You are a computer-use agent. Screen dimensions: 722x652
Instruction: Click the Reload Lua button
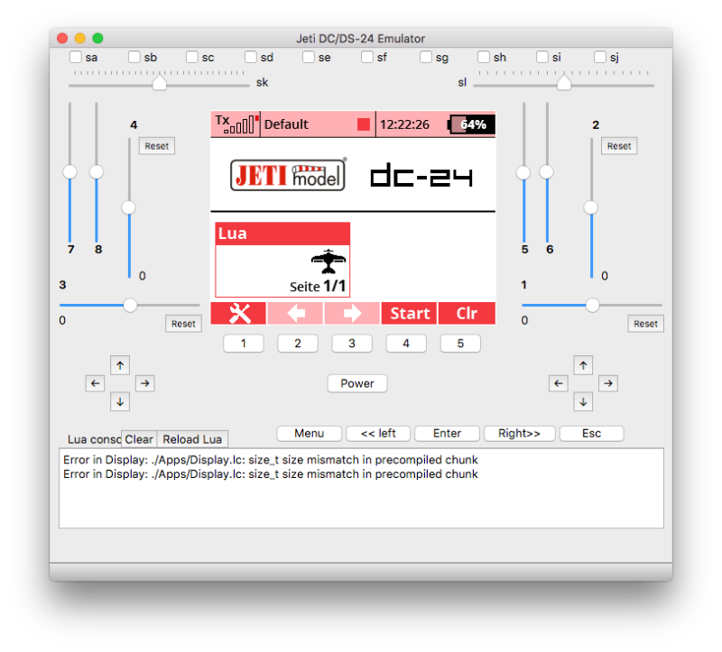[x=192, y=439]
